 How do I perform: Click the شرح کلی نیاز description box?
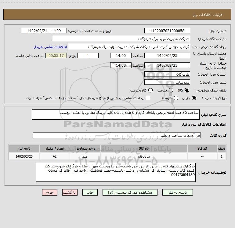[116, 114]
